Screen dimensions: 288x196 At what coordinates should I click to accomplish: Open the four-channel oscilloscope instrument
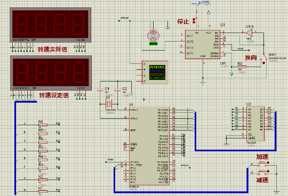(x=155, y=72)
